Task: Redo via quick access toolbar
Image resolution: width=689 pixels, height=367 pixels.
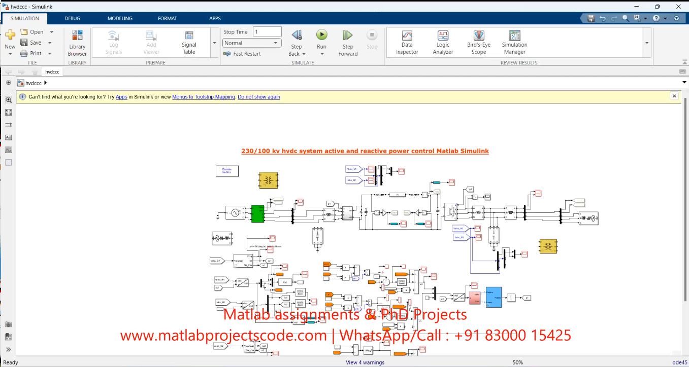Action: [x=614, y=18]
